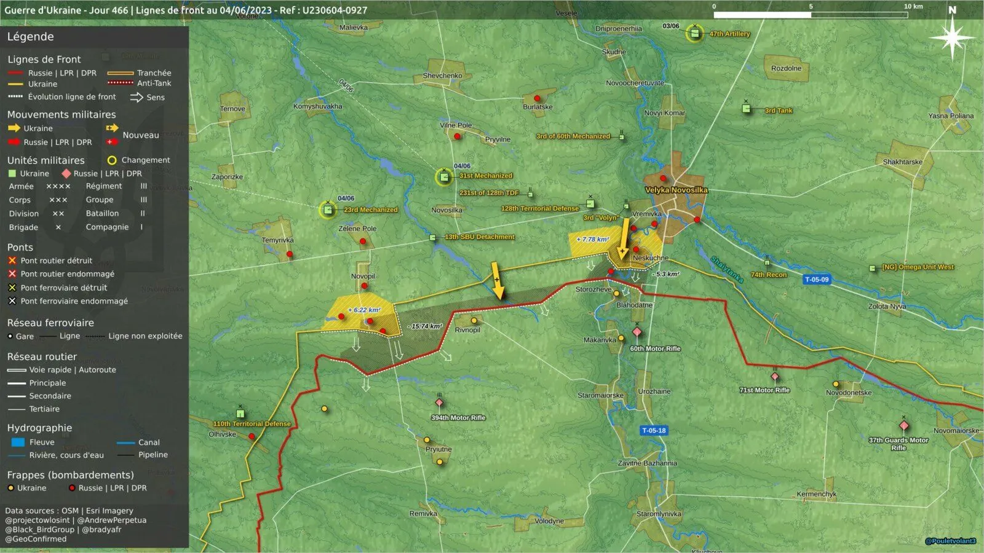Click the yellow strike dot at Novodonetske
Image resolution: width=984 pixels, height=553 pixels.
[835, 385]
